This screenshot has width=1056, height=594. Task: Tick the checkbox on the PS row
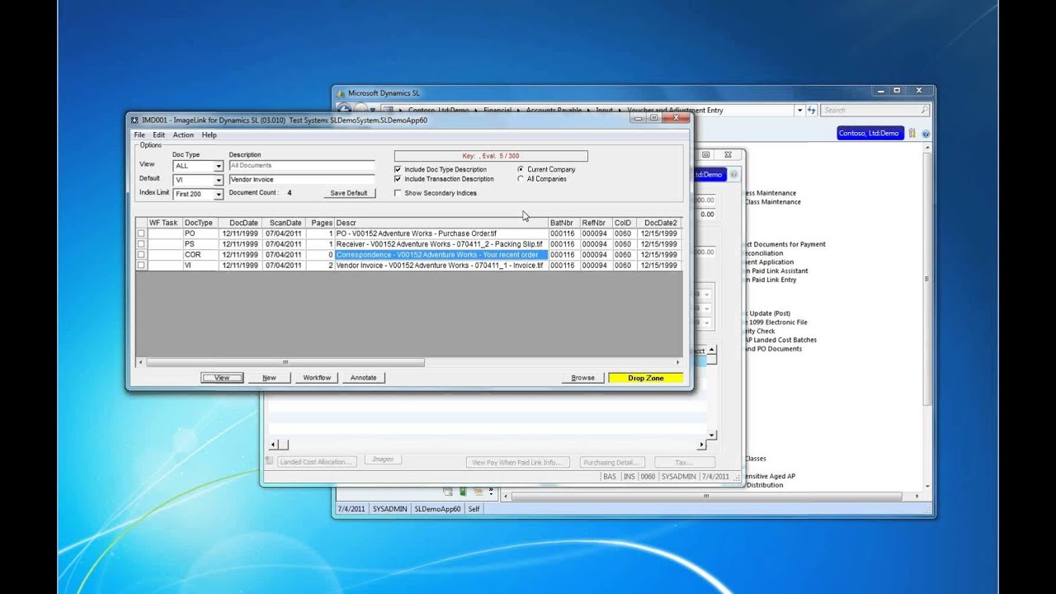point(141,244)
